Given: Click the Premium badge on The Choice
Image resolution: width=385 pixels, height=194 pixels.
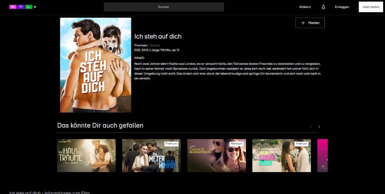Looking at the screenshot, I should click(x=236, y=144).
